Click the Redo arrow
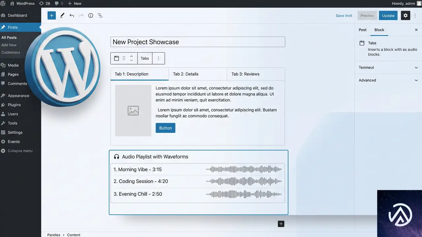This screenshot has width=422, height=237. [81, 15]
